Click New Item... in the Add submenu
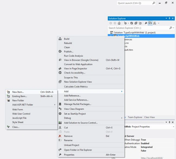176x159 pixels. pyautogui.click(x=31, y=92)
